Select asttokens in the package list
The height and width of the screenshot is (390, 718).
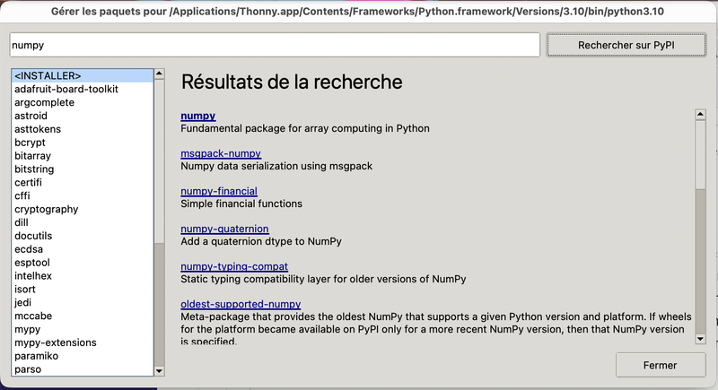83,129
